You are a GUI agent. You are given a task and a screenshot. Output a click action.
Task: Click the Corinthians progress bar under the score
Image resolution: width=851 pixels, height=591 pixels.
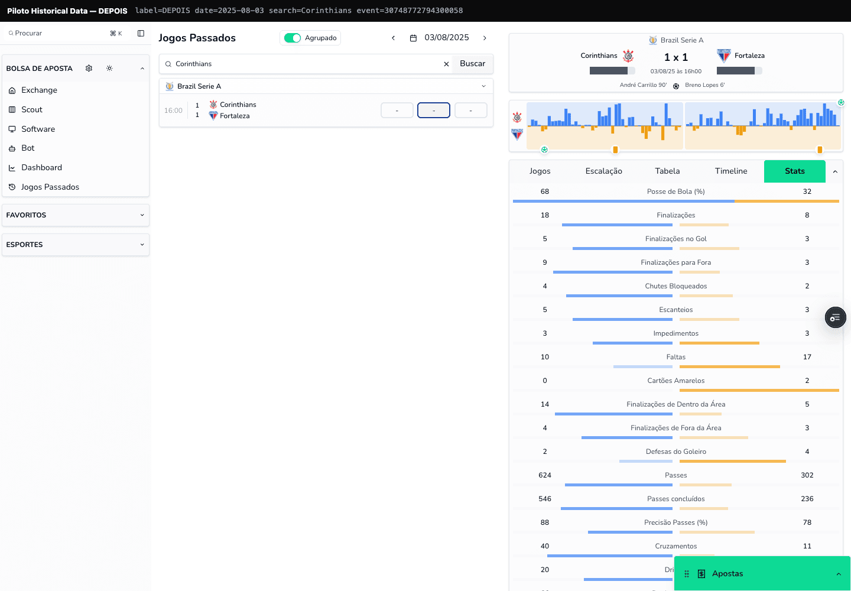(x=612, y=71)
